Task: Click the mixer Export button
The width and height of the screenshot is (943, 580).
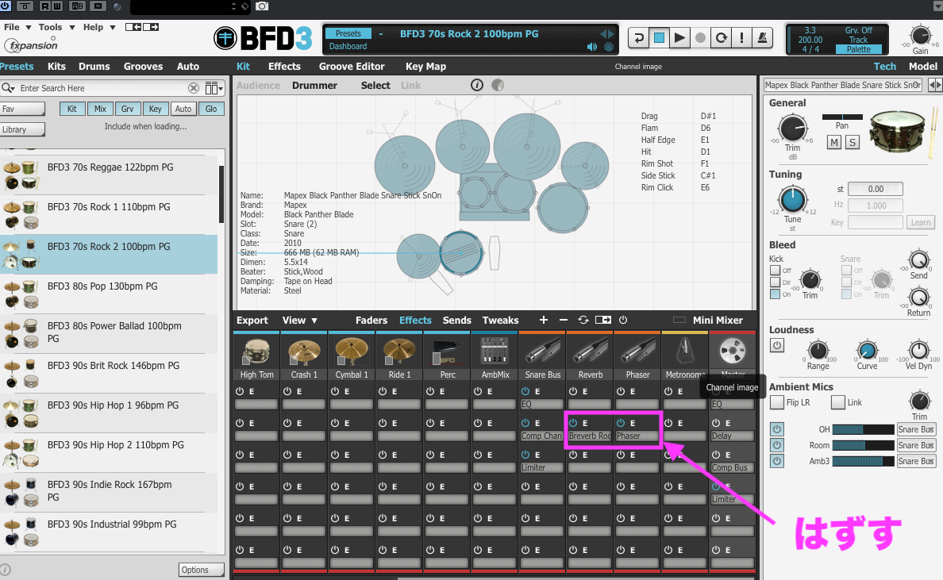Action: click(252, 321)
